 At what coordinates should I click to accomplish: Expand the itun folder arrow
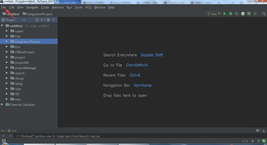tap(7, 47)
